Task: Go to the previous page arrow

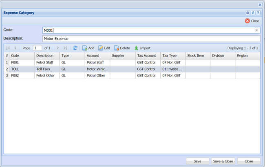Action: 15,48
